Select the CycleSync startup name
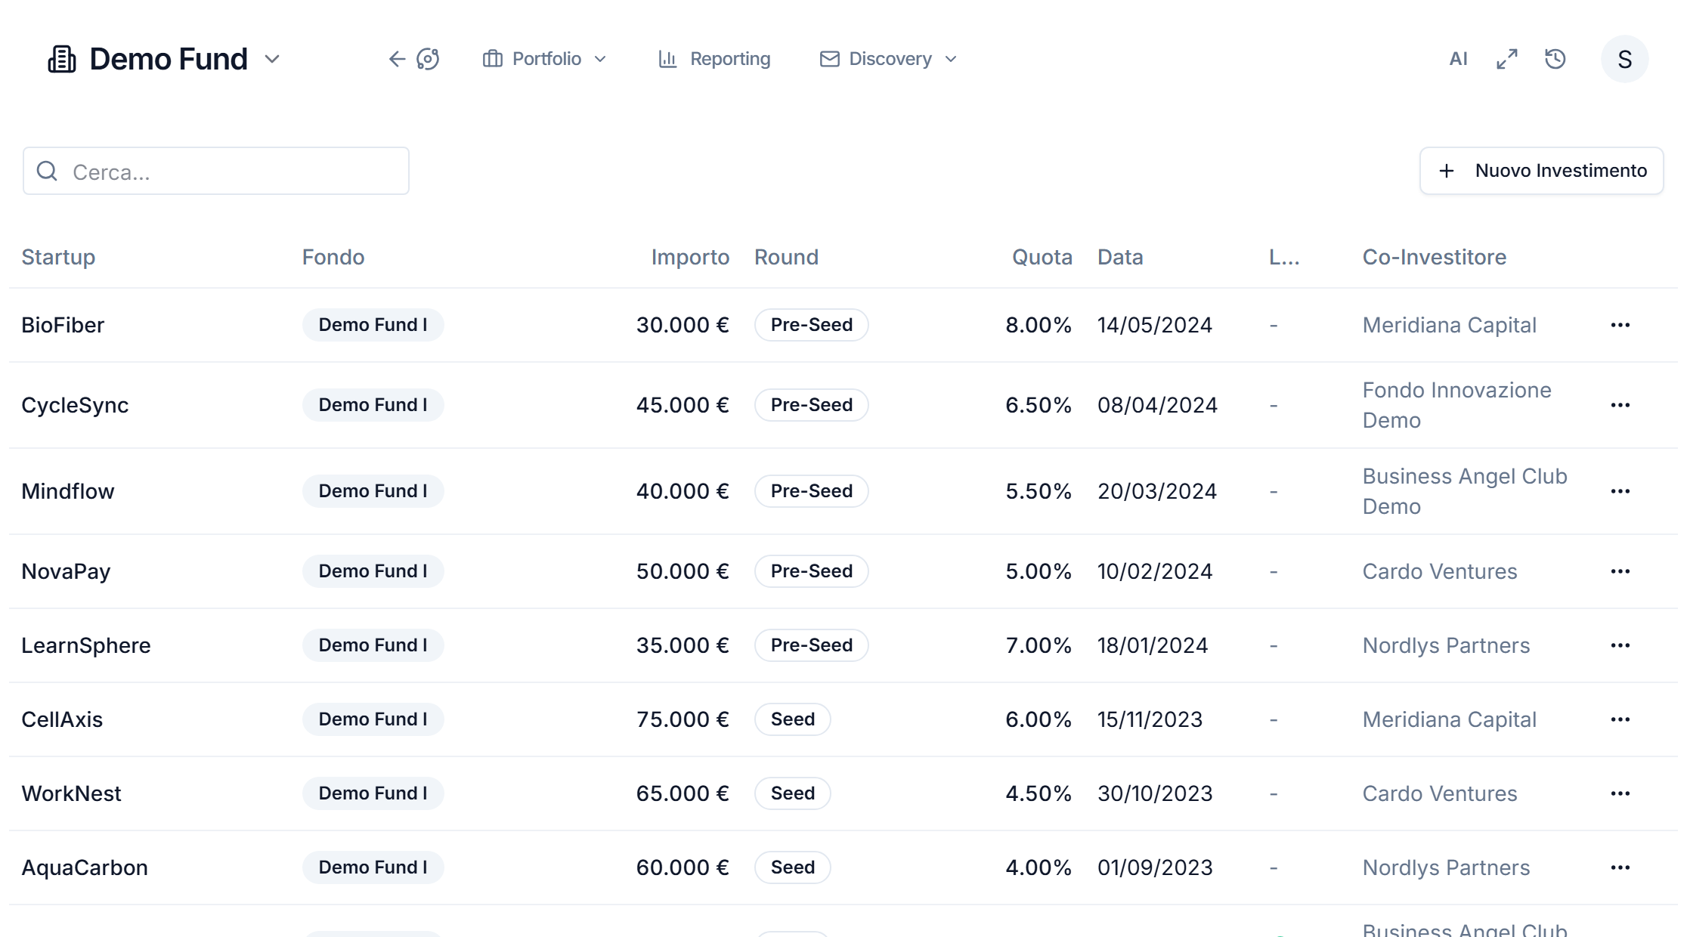This screenshot has width=1687, height=937. pyautogui.click(x=75, y=405)
